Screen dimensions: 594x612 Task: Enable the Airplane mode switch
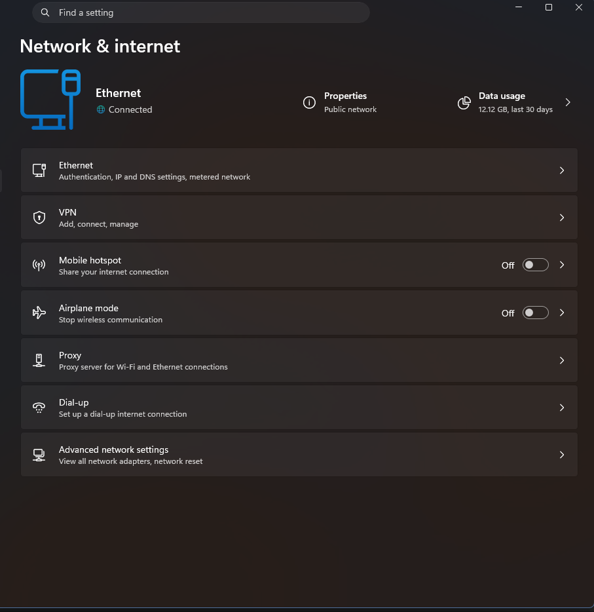[536, 313]
